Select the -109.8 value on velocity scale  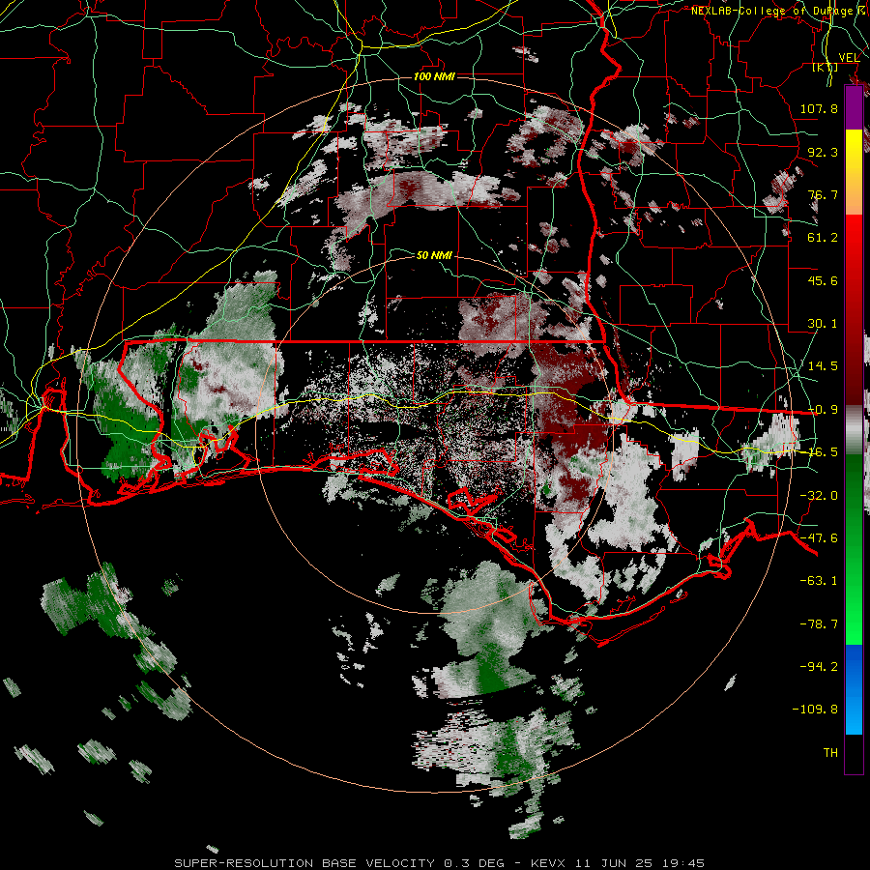tap(815, 710)
